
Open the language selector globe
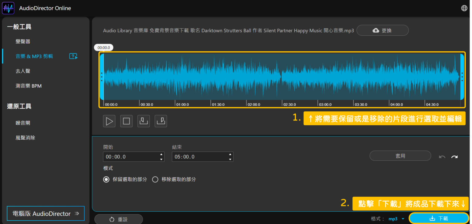464,8
